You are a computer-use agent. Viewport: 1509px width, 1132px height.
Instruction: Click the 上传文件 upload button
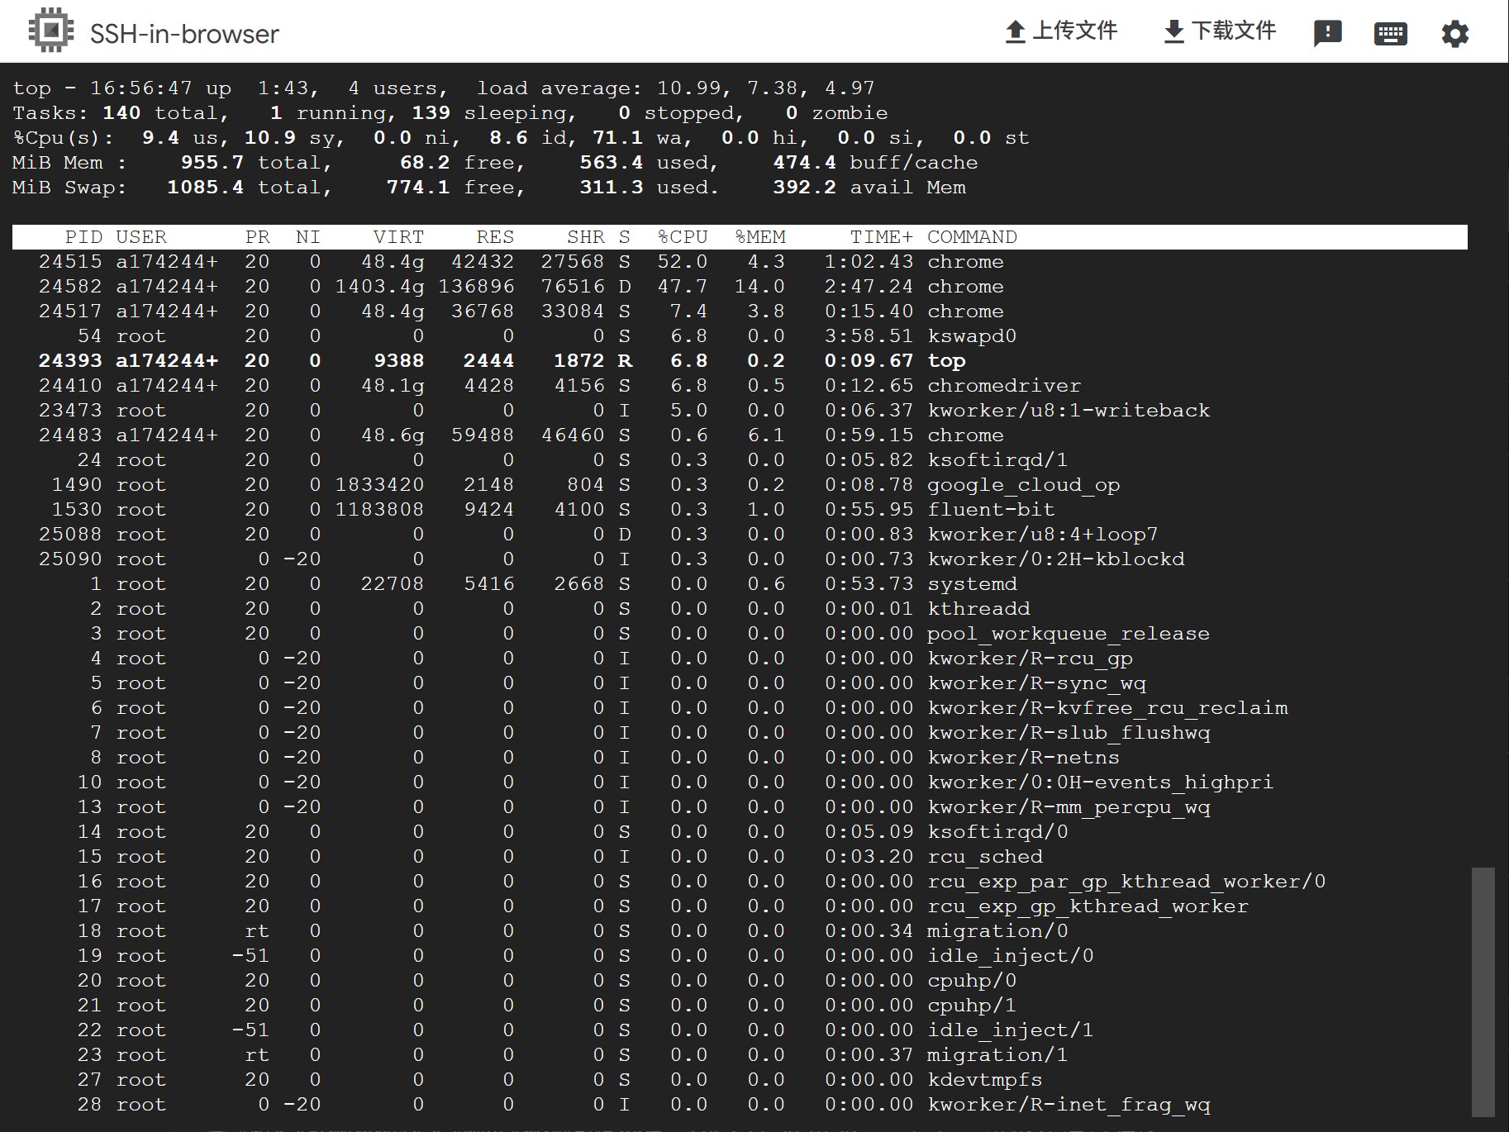pyautogui.click(x=1061, y=31)
